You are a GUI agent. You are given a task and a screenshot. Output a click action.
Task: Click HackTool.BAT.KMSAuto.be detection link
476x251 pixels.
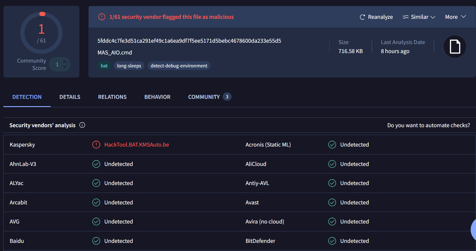pos(137,145)
